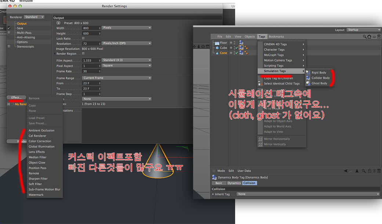The image size is (382, 224).
Task: Click the Effect... button
Action: click(x=16, y=98)
